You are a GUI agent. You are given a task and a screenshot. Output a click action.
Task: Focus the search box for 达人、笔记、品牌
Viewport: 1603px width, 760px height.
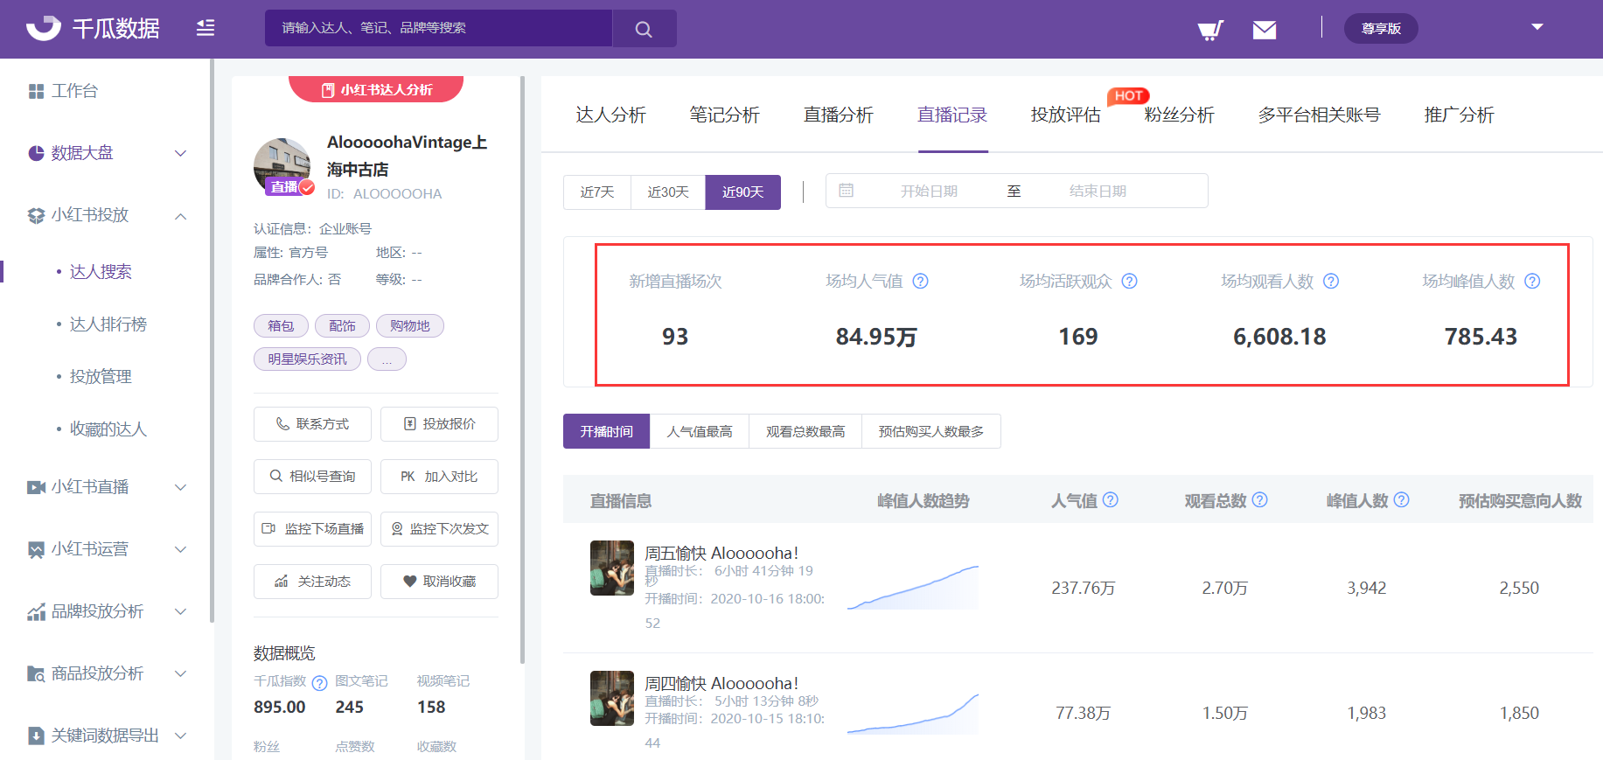(x=438, y=28)
